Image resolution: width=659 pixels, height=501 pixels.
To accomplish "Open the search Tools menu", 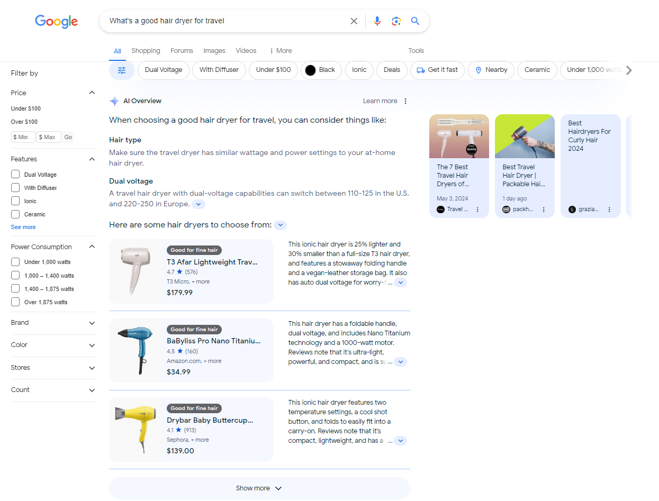I will point(416,51).
